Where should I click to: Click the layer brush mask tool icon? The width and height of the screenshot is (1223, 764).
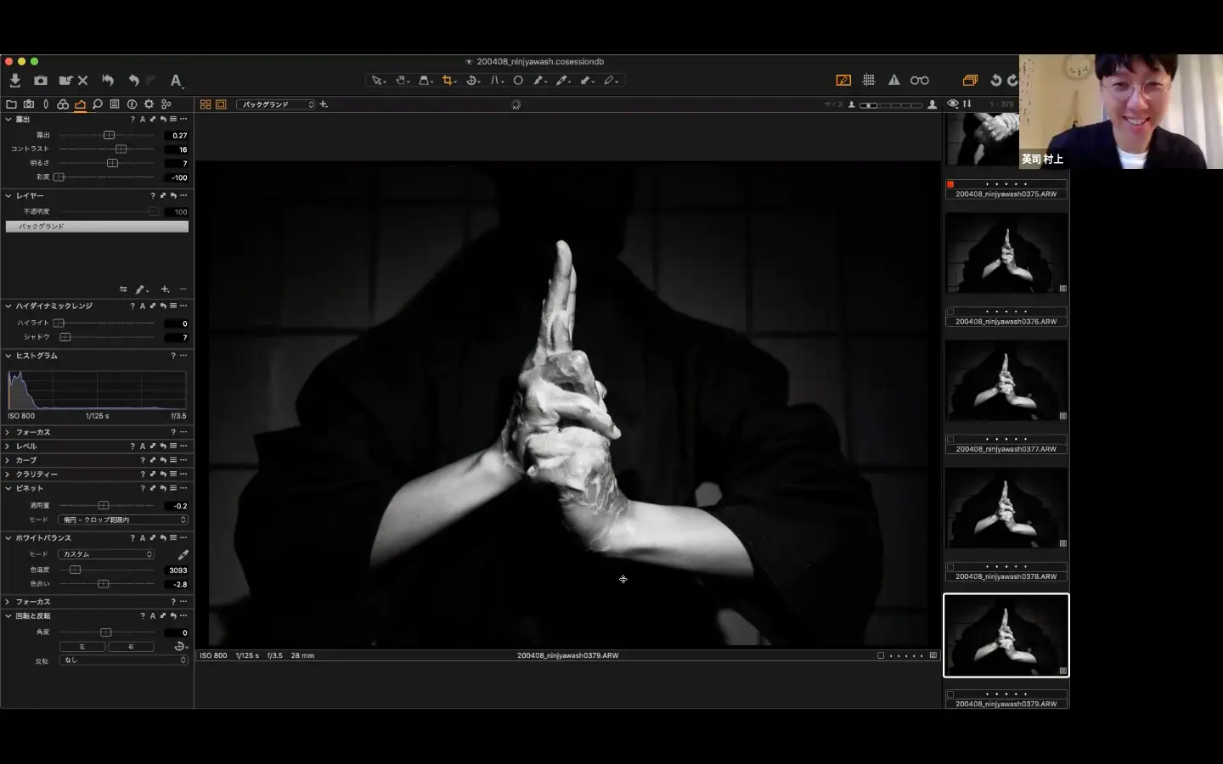coord(141,289)
